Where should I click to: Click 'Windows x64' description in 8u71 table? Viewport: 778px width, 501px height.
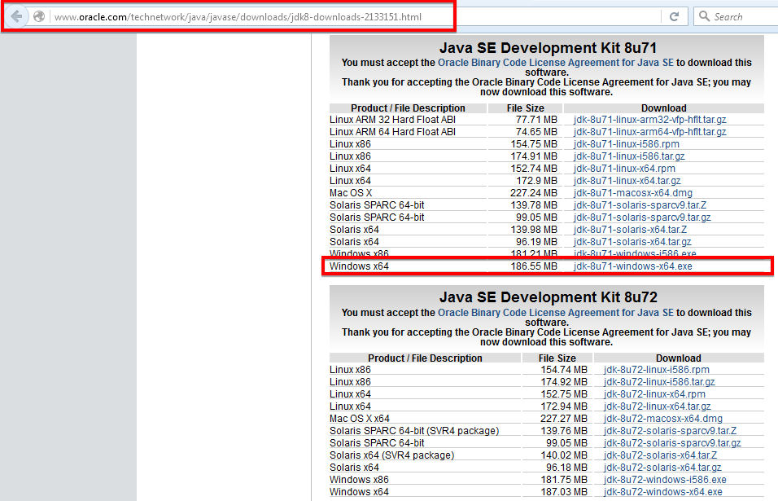click(x=359, y=266)
